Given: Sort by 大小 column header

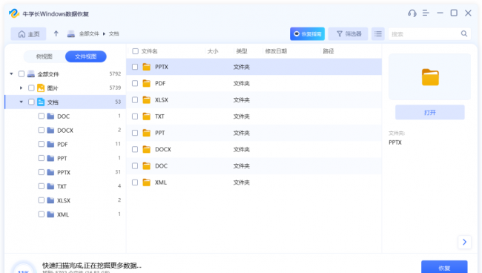Looking at the screenshot, I should (x=213, y=51).
